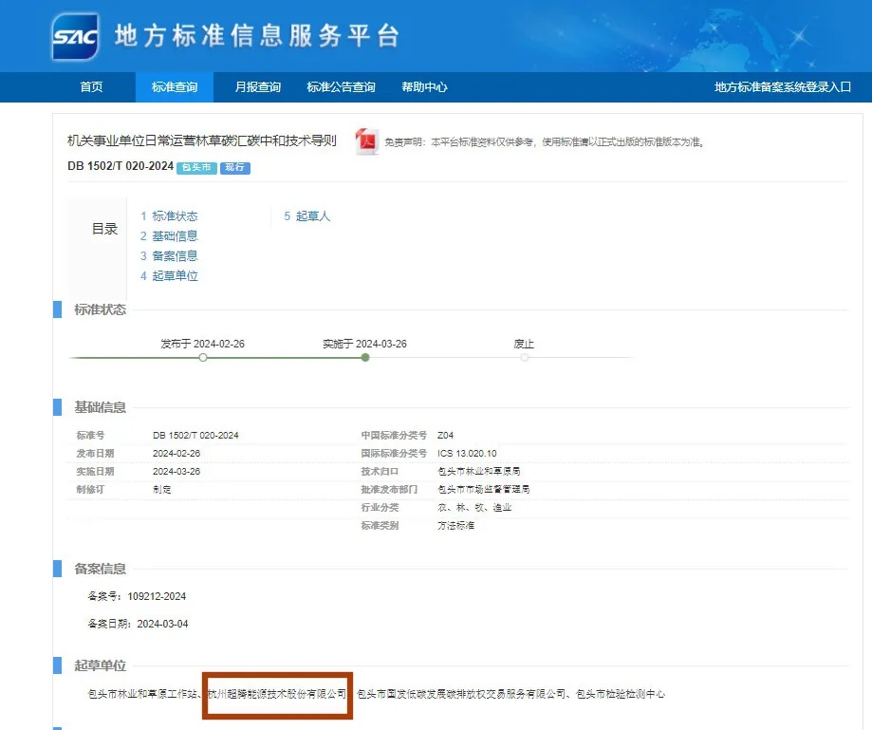This screenshot has width=872, height=730.
Task: Click the 实施于 2024-03-26 timeline marker
Action: (365, 357)
